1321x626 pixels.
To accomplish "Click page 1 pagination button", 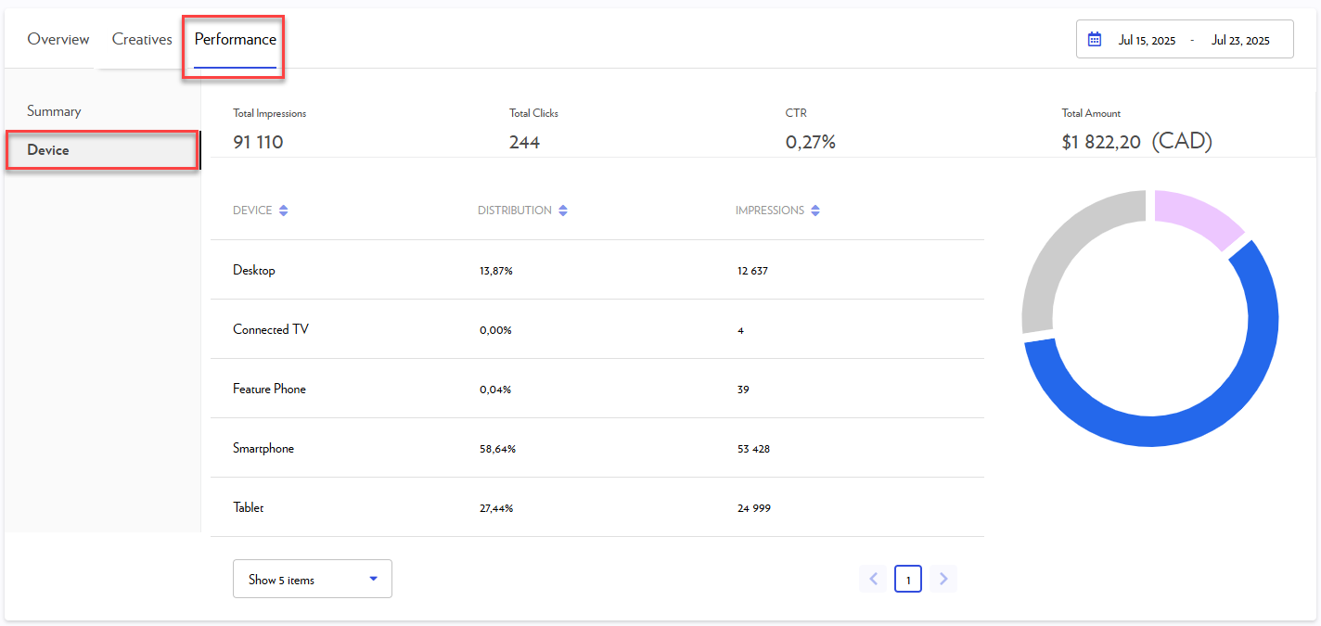I will click(x=908, y=580).
